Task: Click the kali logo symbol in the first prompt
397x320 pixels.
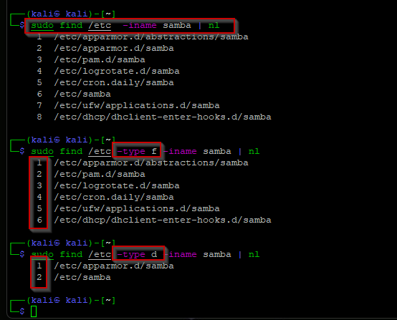Action: tap(57, 14)
